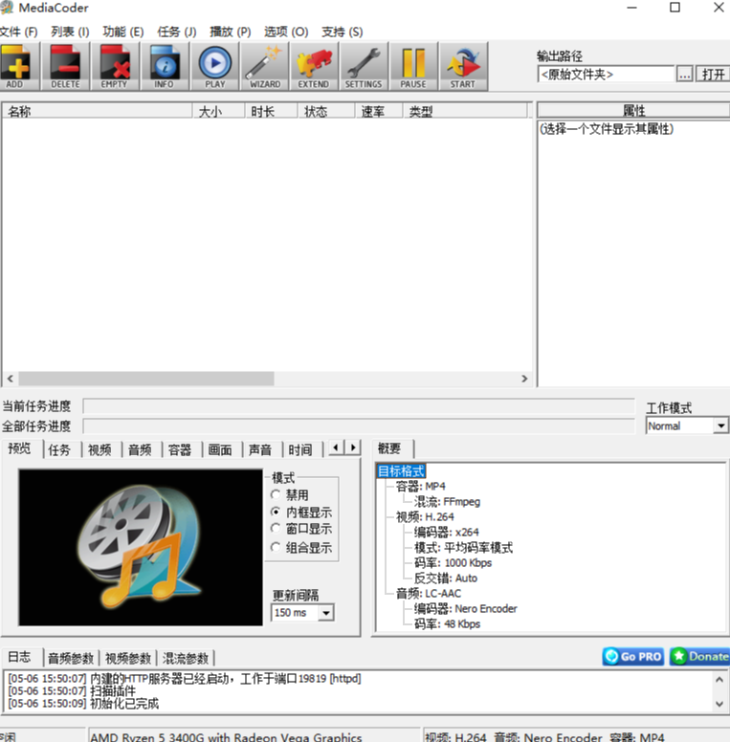Open the EXTEND toolbar icon
730x742 pixels.
(314, 66)
